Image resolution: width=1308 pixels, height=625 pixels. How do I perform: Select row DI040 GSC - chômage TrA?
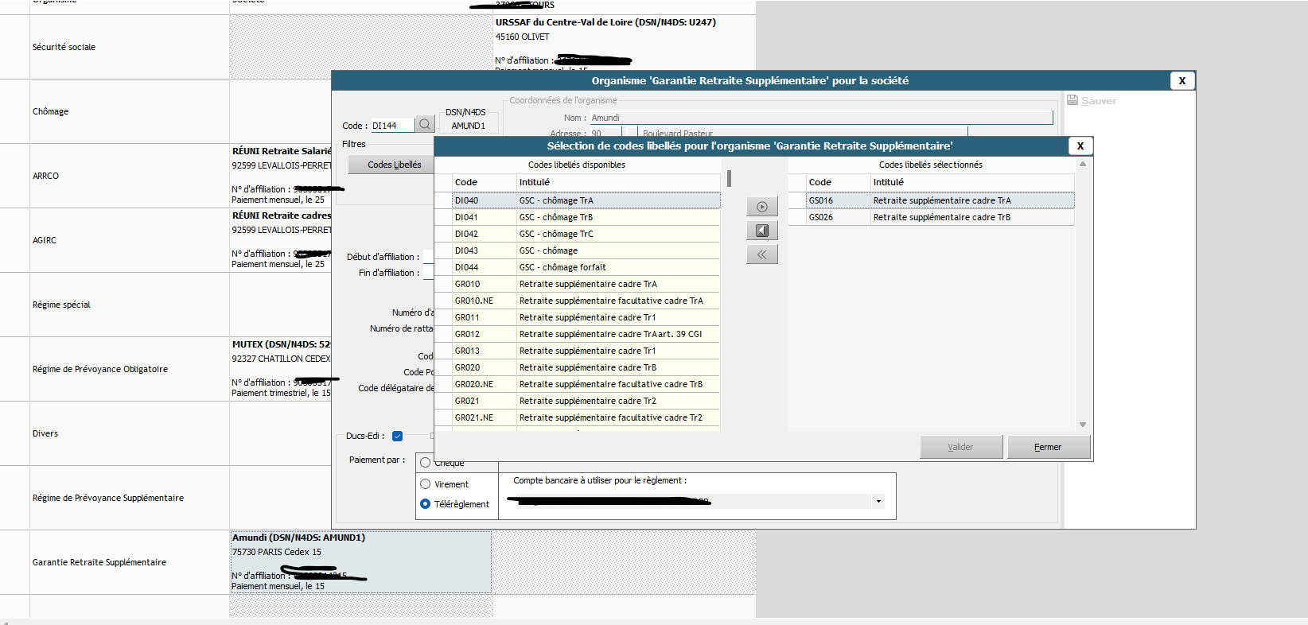pyautogui.click(x=577, y=200)
